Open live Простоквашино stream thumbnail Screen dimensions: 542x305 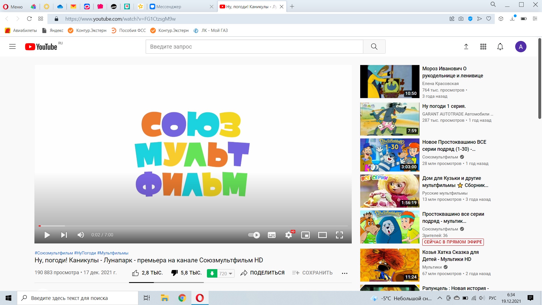pyautogui.click(x=390, y=227)
